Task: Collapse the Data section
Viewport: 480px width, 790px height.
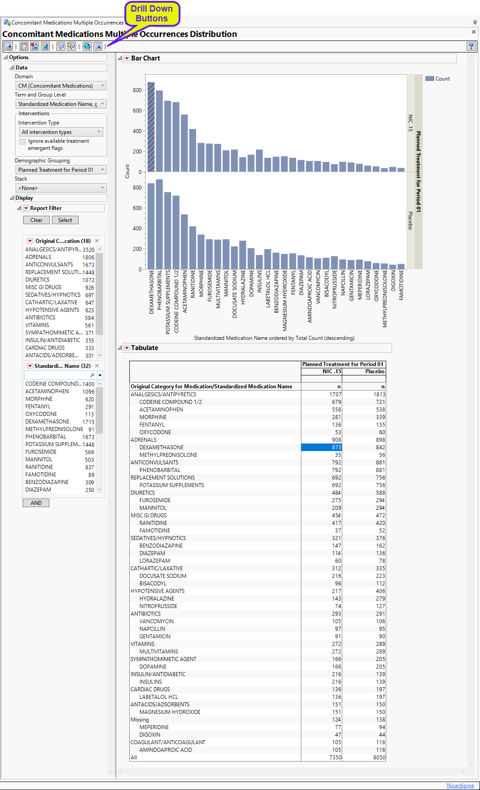Action: 12,68
